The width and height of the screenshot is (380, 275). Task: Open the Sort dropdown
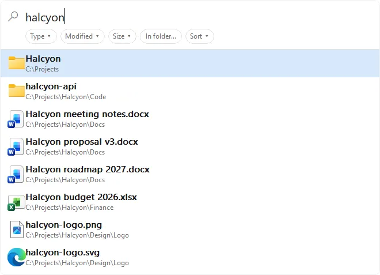(199, 36)
